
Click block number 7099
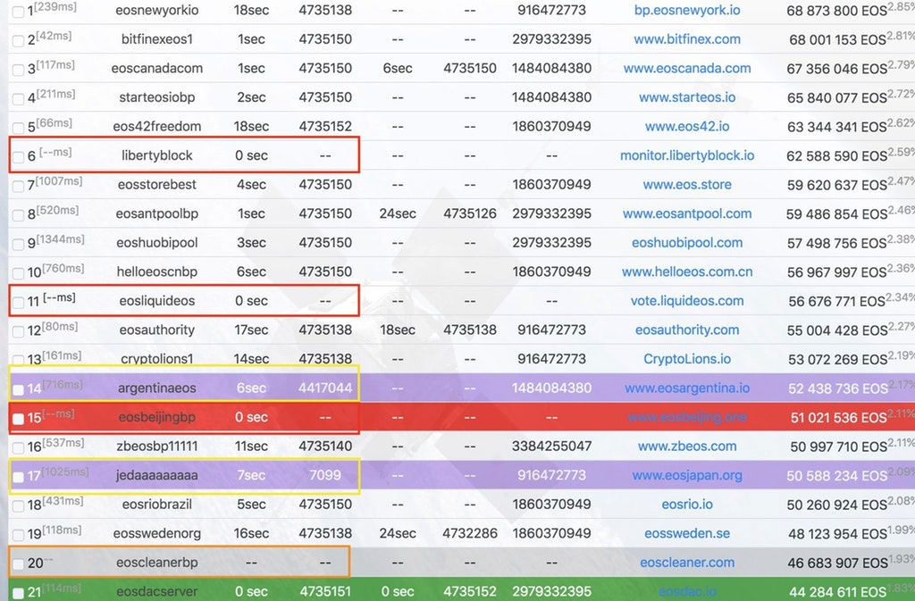325,476
